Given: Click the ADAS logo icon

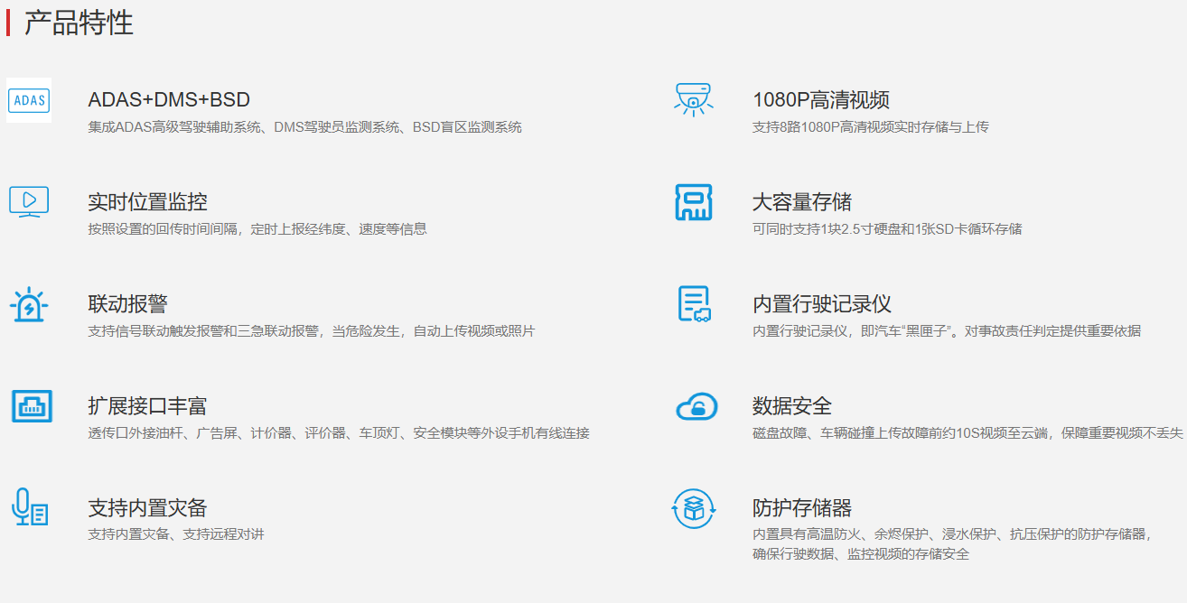Looking at the screenshot, I should (x=29, y=100).
